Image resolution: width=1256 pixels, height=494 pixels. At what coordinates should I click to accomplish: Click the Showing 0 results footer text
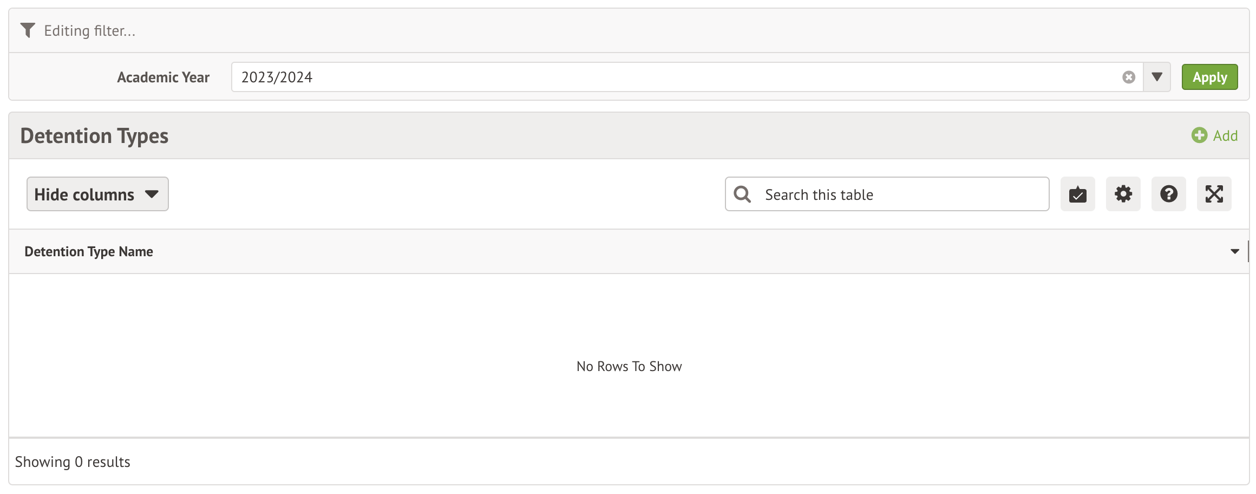(x=73, y=462)
